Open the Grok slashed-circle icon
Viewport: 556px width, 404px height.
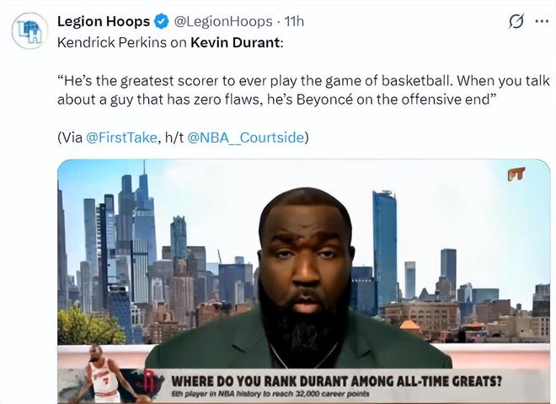[x=516, y=21]
